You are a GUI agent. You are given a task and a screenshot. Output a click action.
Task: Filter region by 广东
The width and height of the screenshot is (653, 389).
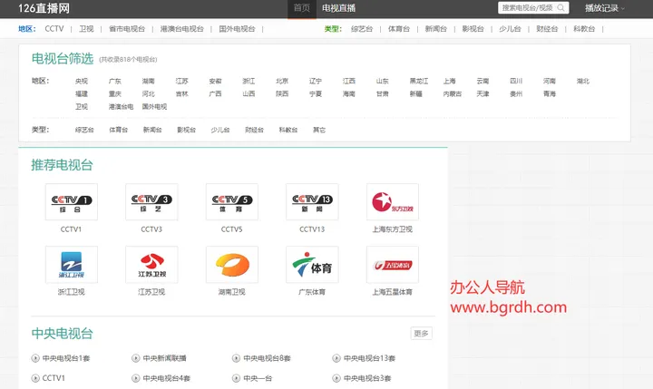point(115,82)
